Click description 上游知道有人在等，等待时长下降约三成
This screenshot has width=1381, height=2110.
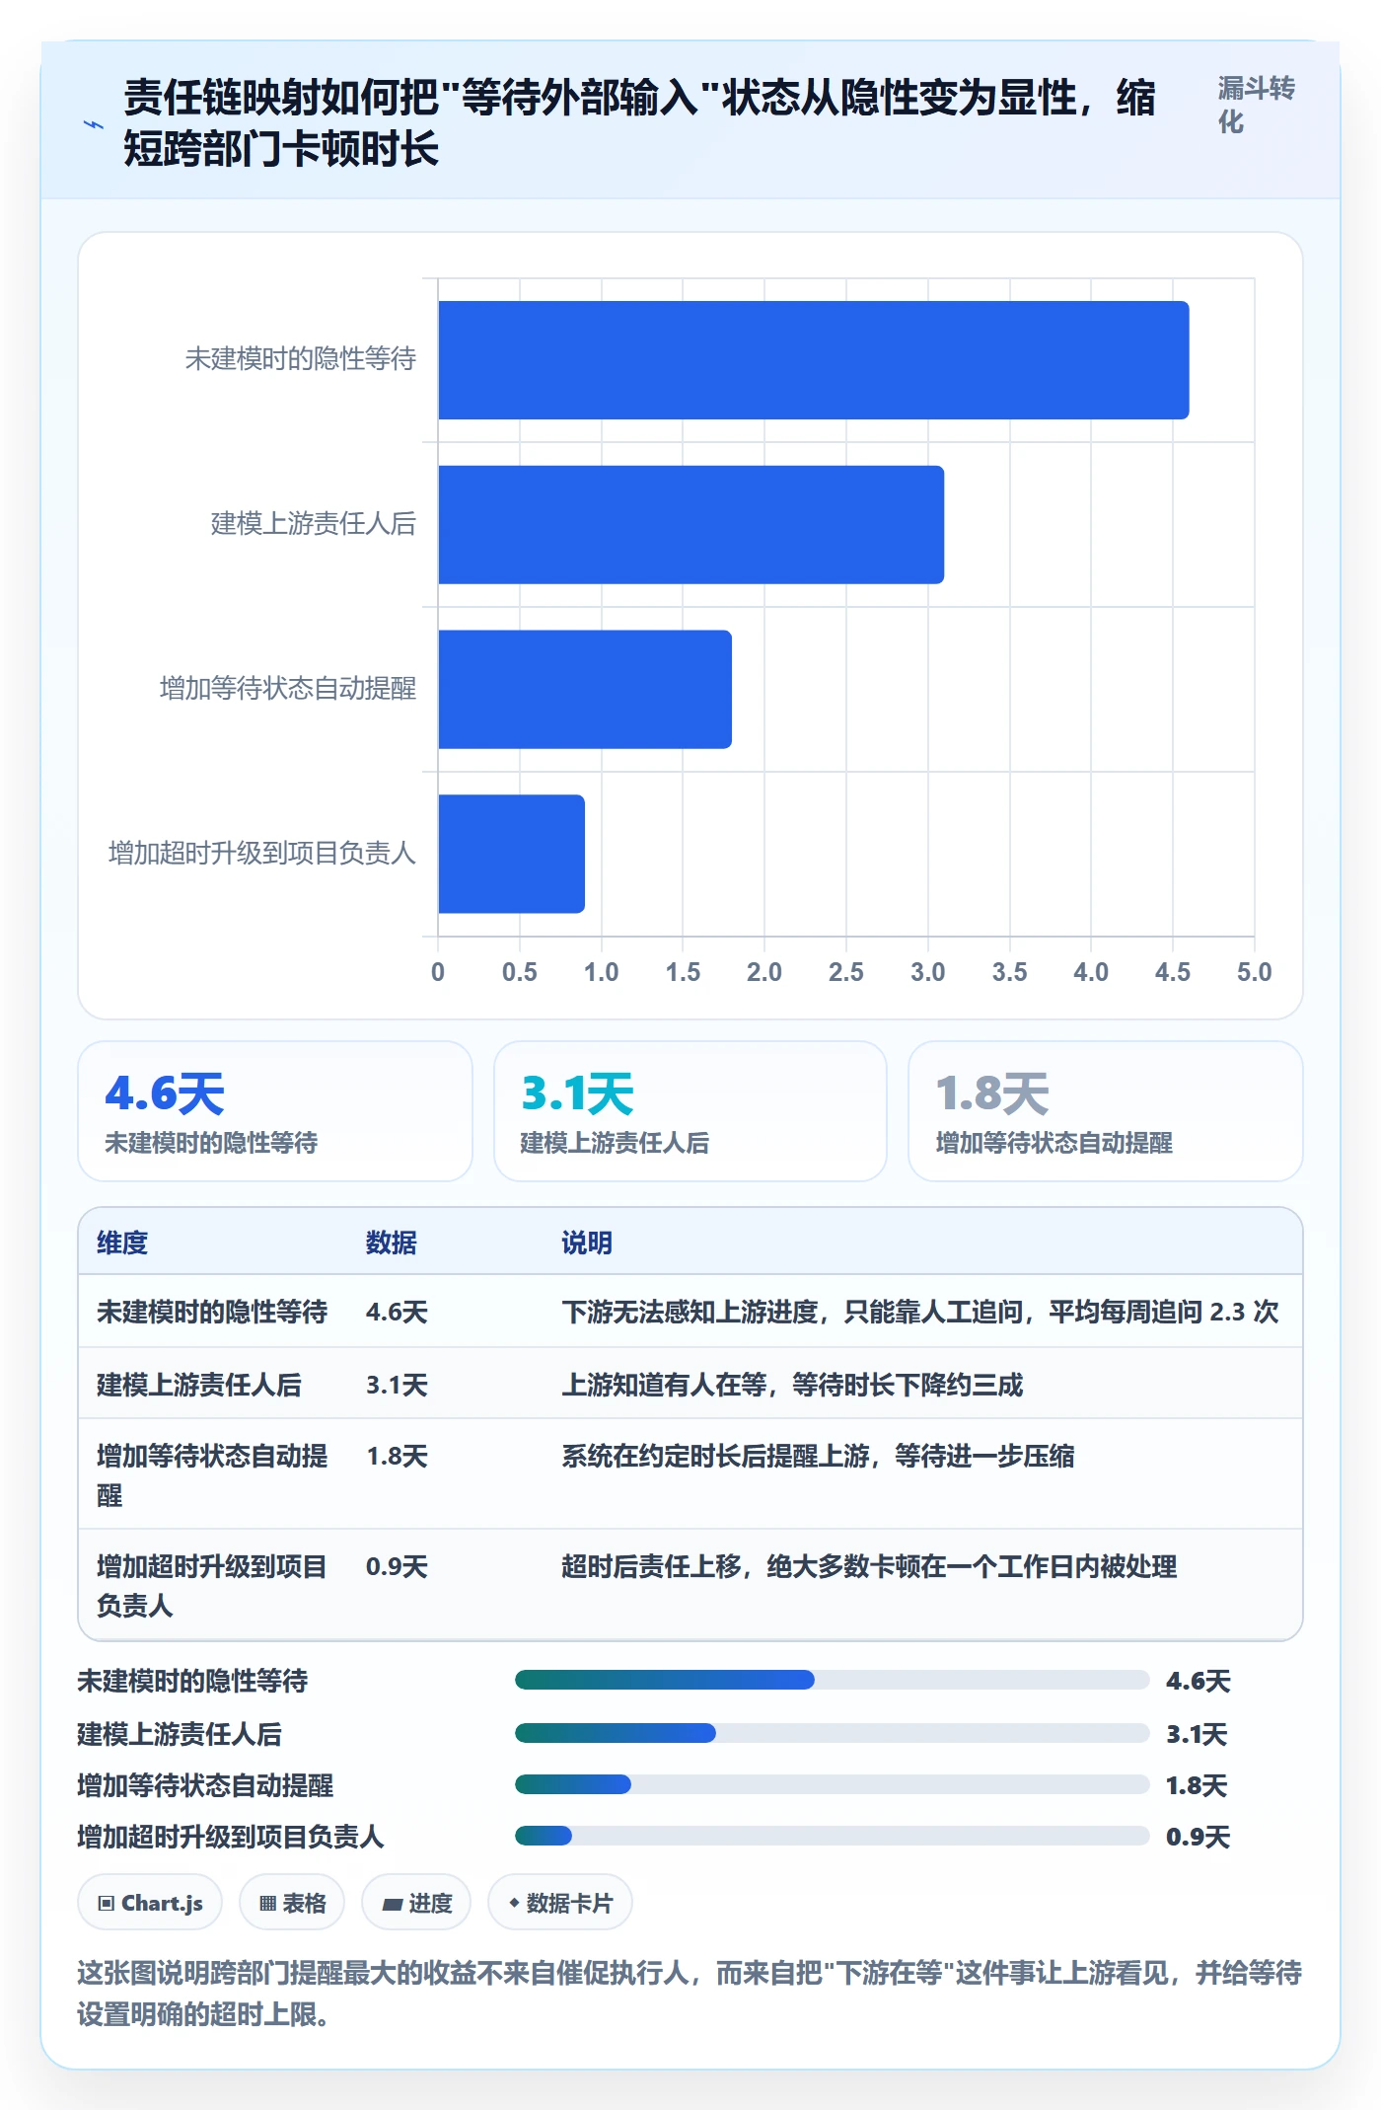[x=792, y=1385]
